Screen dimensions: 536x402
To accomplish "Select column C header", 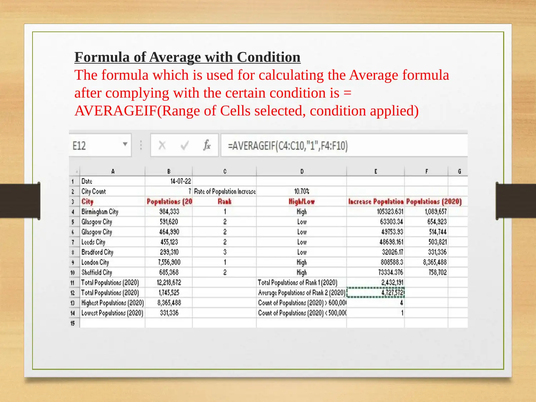I will pyautogui.click(x=224, y=171).
